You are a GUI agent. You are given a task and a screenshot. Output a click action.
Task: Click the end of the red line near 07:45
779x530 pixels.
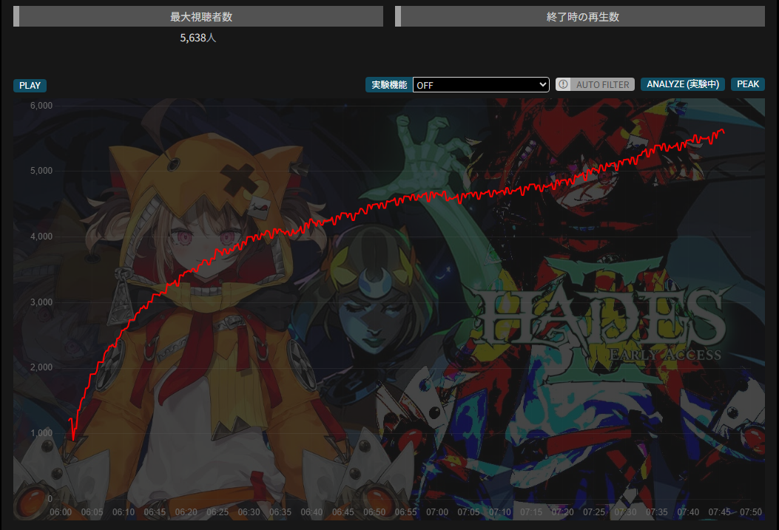[x=724, y=131]
